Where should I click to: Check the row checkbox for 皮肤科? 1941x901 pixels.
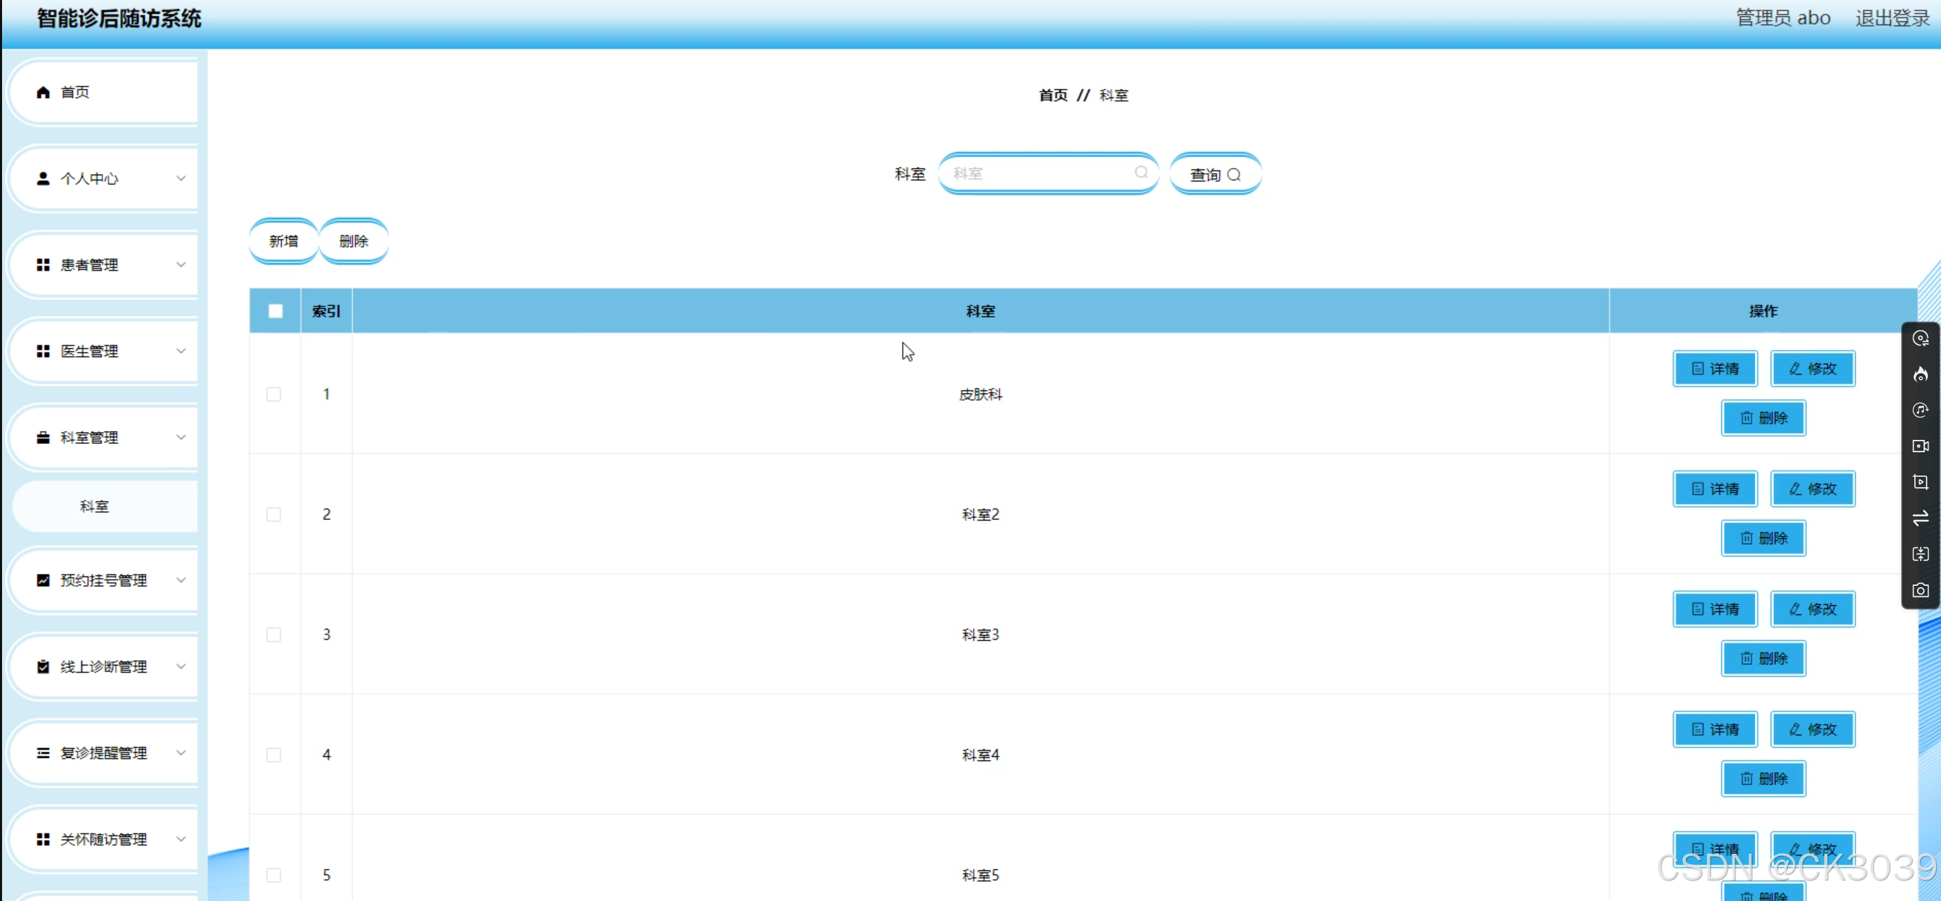[x=274, y=395]
